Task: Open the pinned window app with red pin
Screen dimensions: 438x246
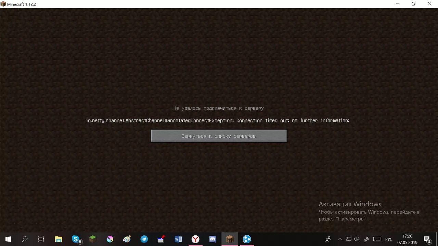Action: (x=161, y=239)
